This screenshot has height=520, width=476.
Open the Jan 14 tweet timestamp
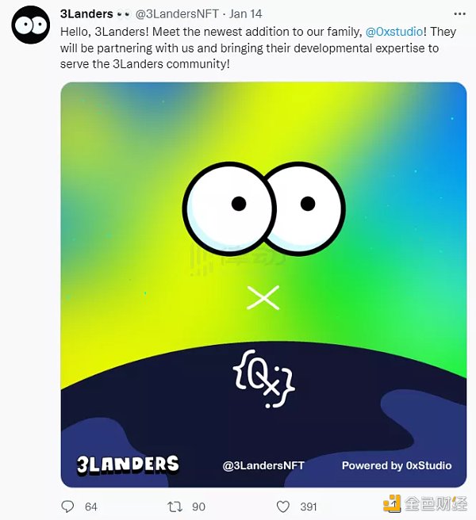(x=245, y=14)
